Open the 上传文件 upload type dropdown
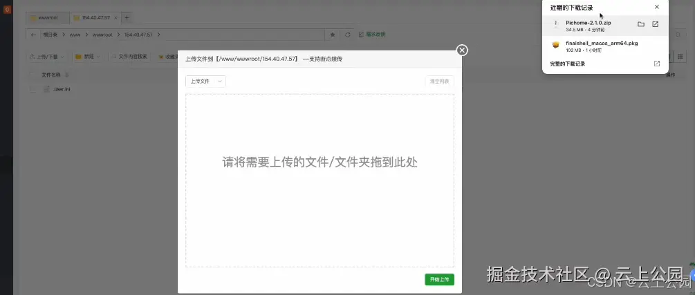 [205, 82]
